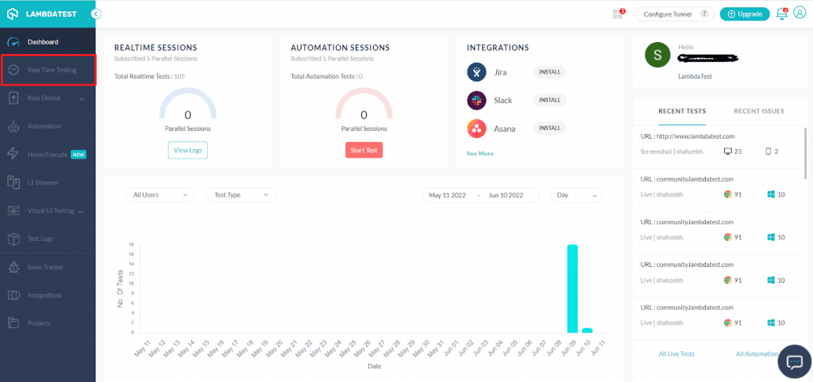Click the Issue Tracker bug icon

point(13,267)
